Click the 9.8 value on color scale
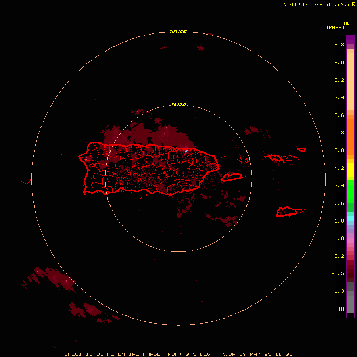357x357 pixels. pyautogui.click(x=339, y=44)
